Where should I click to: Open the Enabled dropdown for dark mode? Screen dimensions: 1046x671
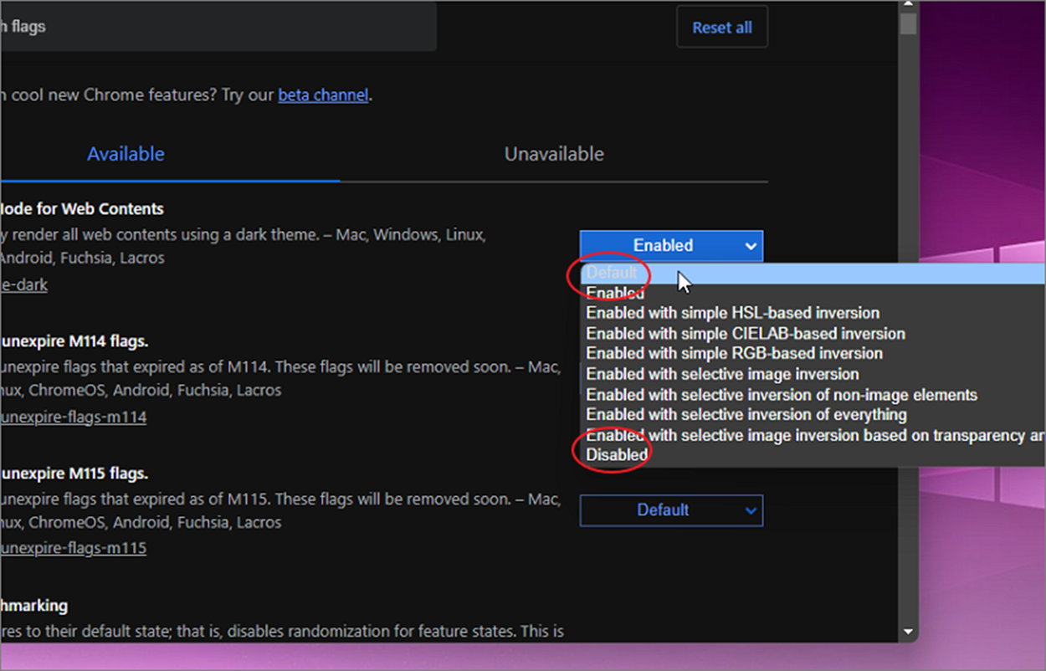[x=671, y=245]
